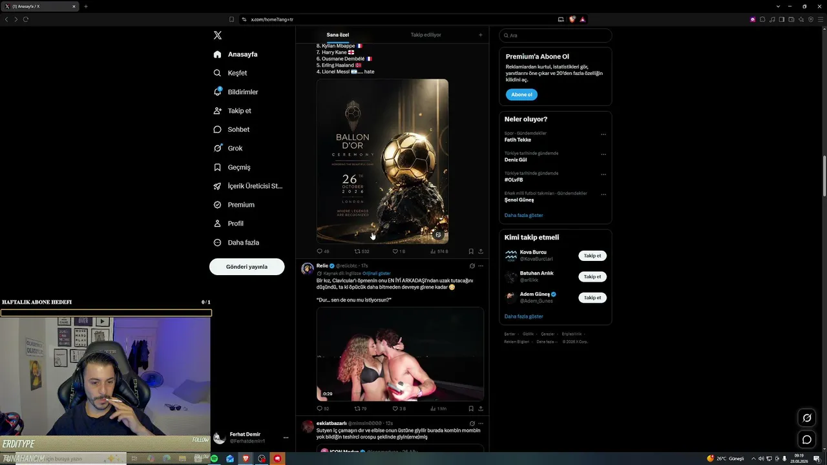Go to Profil page

click(229, 223)
